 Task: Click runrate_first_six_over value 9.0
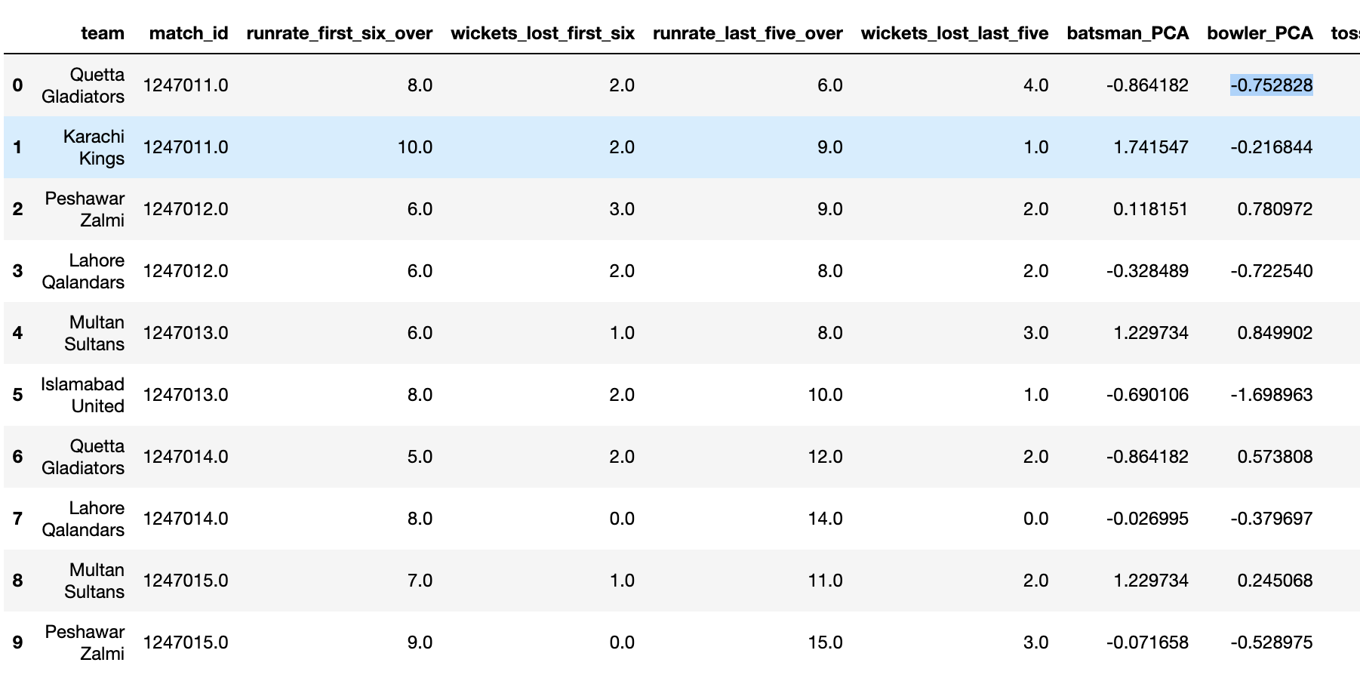pyautogui.click(x=420, y=642)
